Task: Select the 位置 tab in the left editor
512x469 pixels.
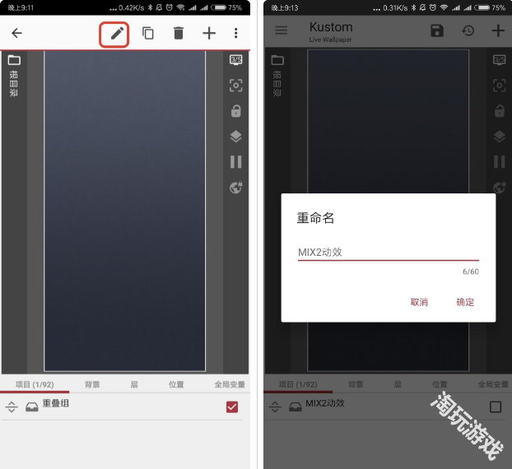Action: coord(176,384)
